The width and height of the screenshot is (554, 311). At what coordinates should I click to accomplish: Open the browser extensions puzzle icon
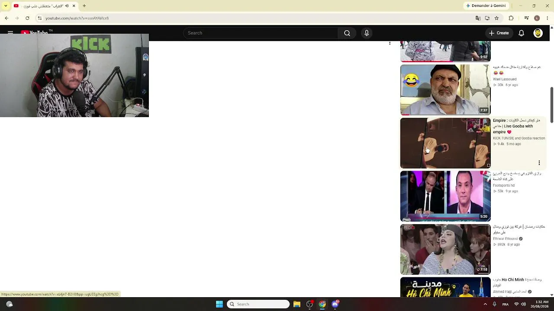[x=511, y=18]
